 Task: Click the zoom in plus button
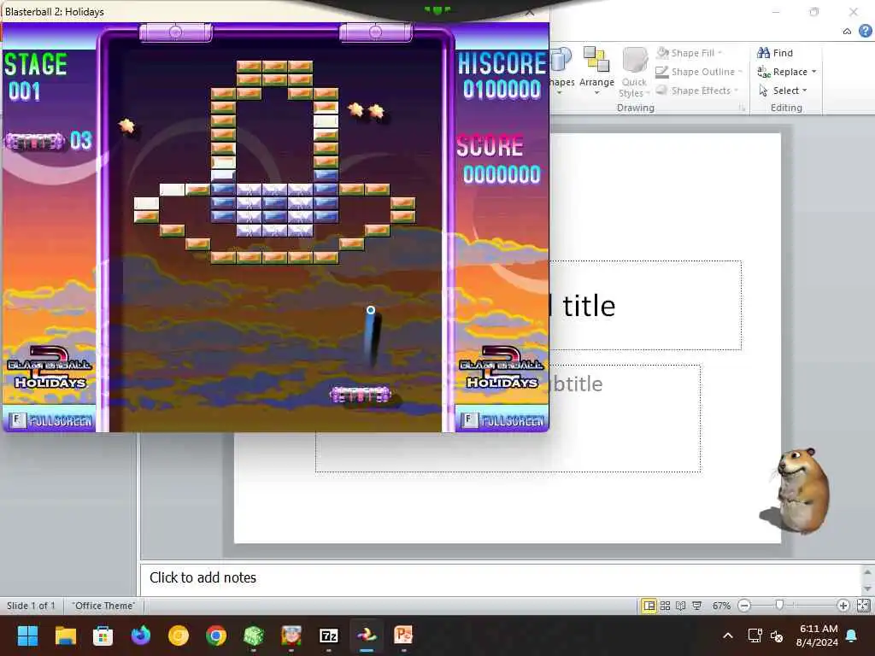pyautogui.click(x=843, y=606)
